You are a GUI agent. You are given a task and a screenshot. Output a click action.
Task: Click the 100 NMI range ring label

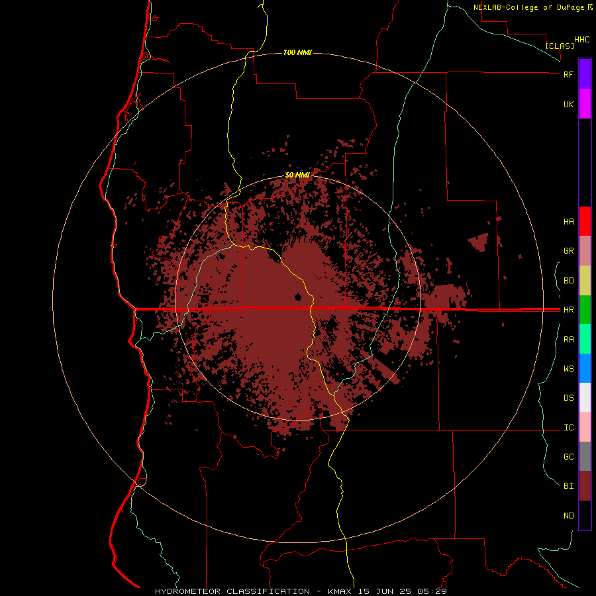click(297, 52)
